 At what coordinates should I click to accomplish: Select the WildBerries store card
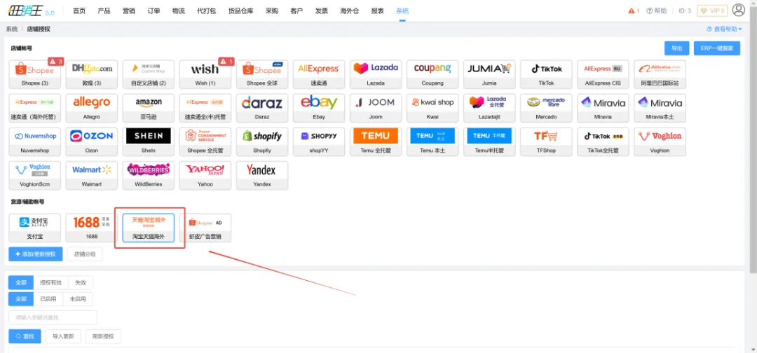click(x=149, y=176)
